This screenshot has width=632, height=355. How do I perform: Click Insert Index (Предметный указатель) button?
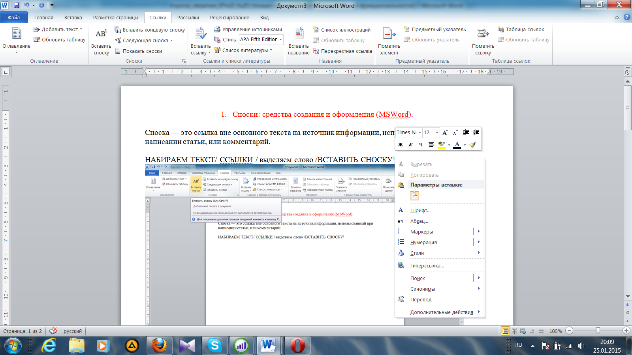coord(434,29)
